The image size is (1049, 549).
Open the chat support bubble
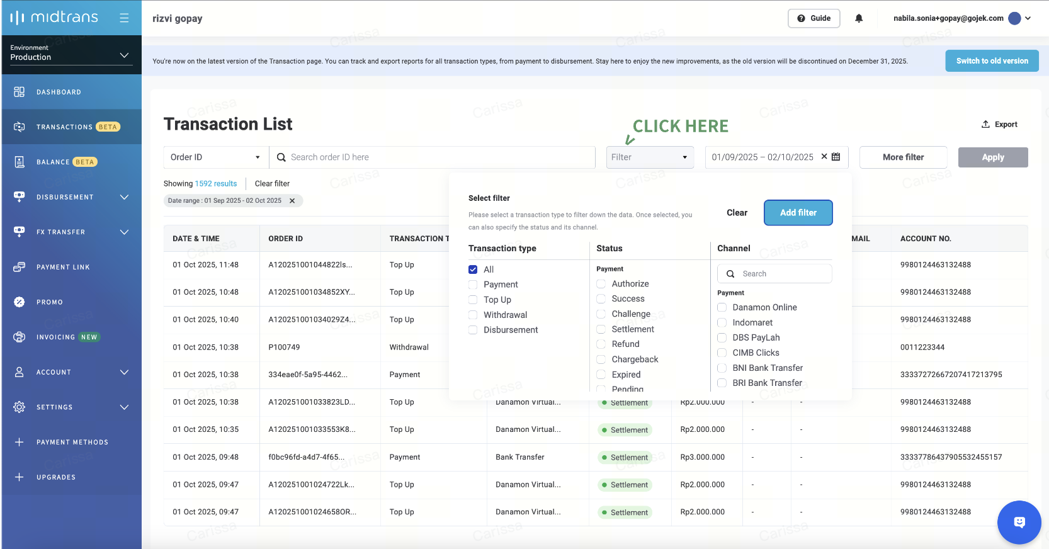point(1019,522)
